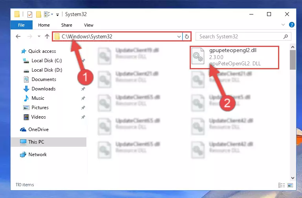The width and height of the screenshot is (302, 198).
Task: Select This PC in navigation pane
Action: click(49, 142)
